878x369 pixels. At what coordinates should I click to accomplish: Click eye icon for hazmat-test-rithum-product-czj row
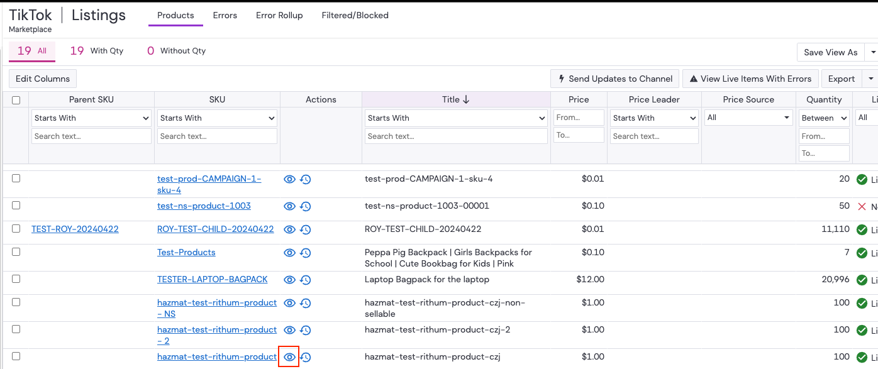(x=289, y=357)
